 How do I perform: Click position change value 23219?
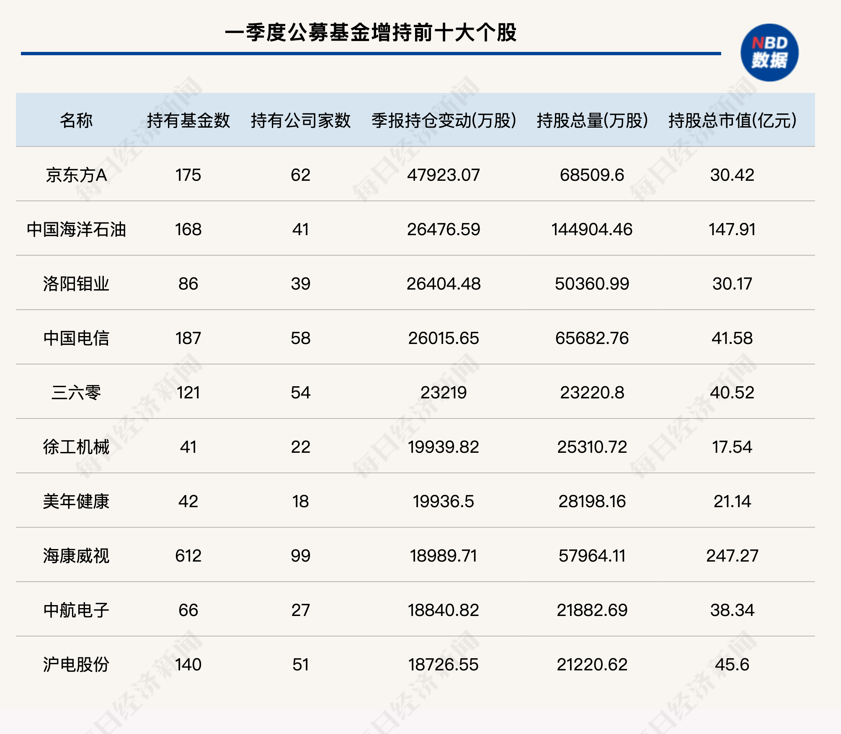[444, 393]
